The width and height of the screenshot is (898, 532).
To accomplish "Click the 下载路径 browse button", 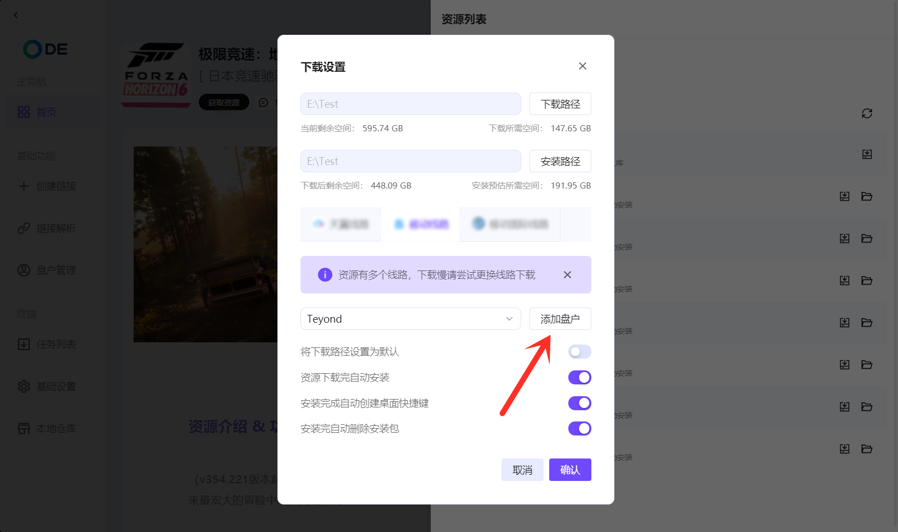I will point(560,104).
